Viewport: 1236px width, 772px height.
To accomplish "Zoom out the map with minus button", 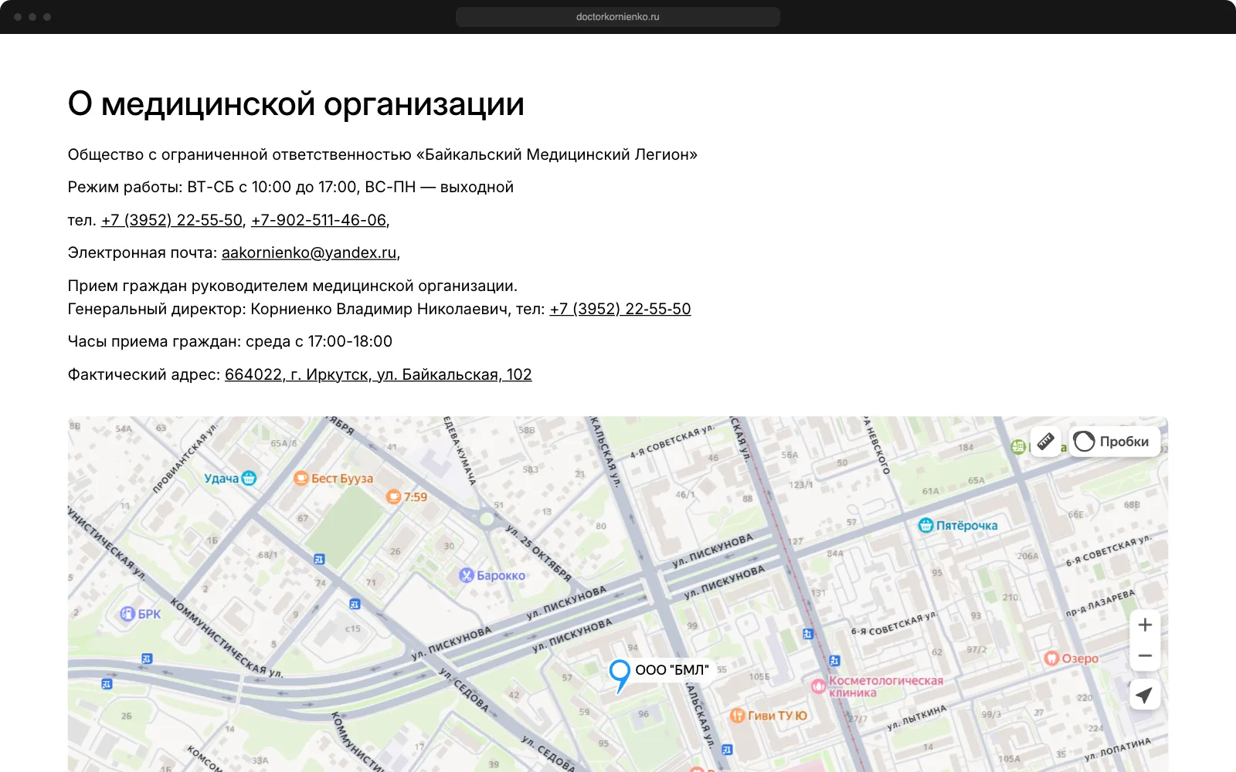I will coord(1145,655).
